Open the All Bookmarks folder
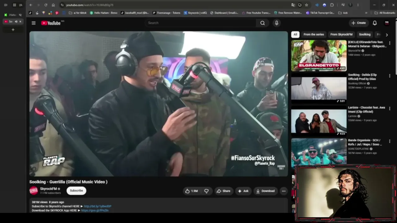This screenshot has height=223, width=397. coord(385,13)
